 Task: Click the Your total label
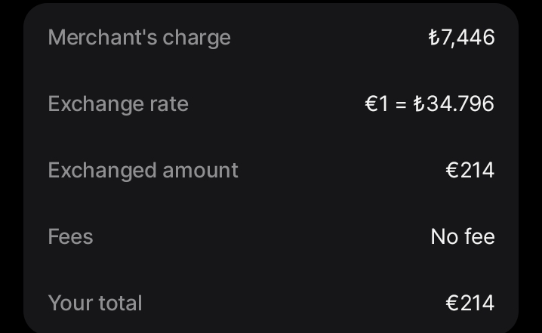pyautogui.click(x=95, y=303)
